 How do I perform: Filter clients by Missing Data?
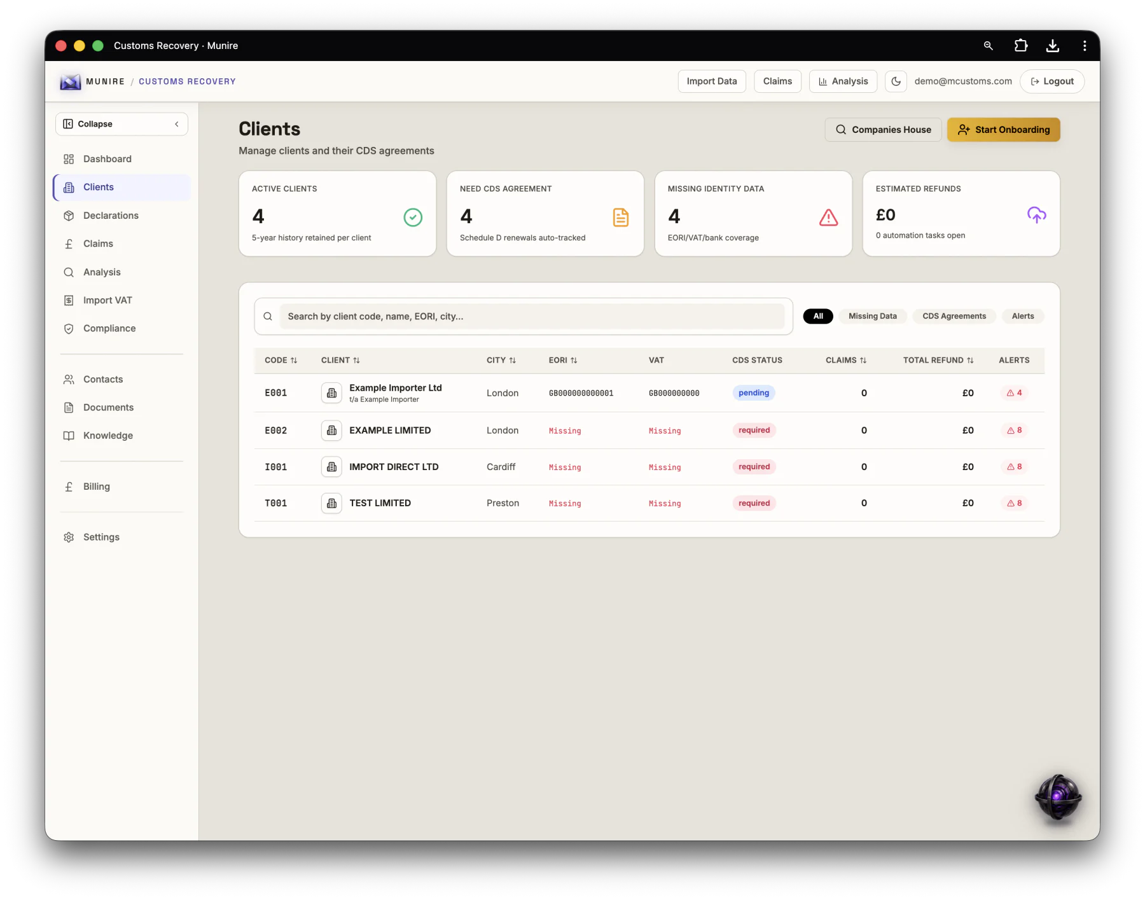click(x=872, y=316)
